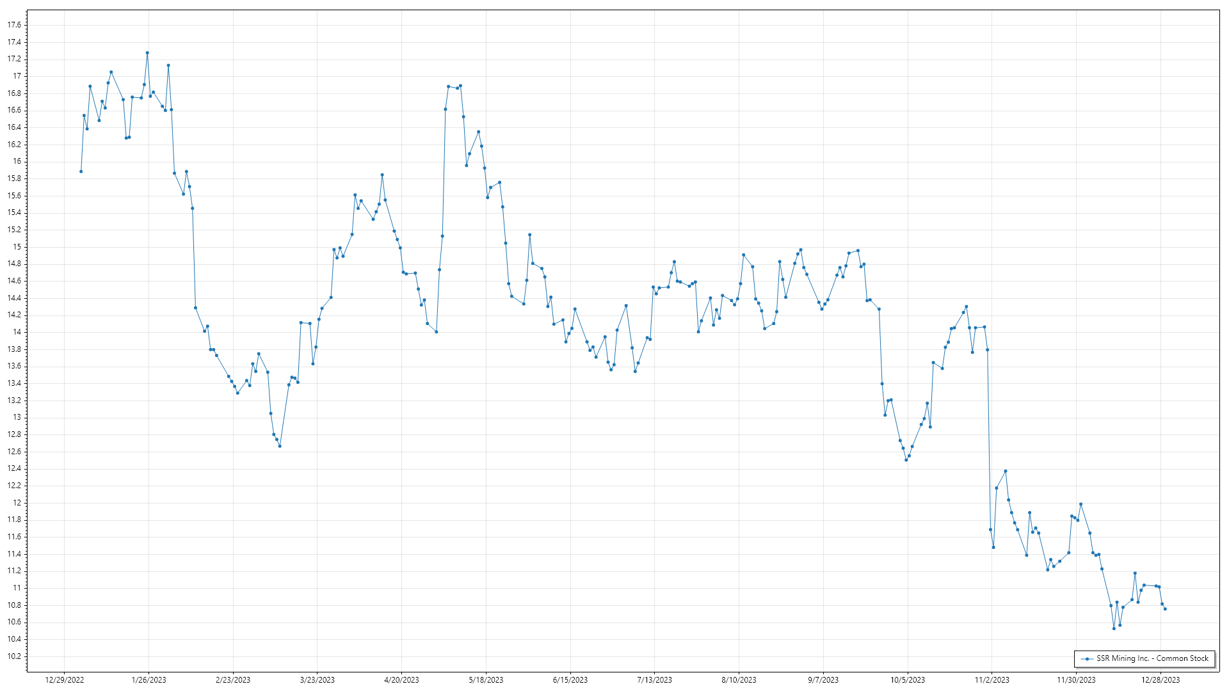
Task: Click the 17.6 y-axis value label
Action: click(x=14, y=25)
